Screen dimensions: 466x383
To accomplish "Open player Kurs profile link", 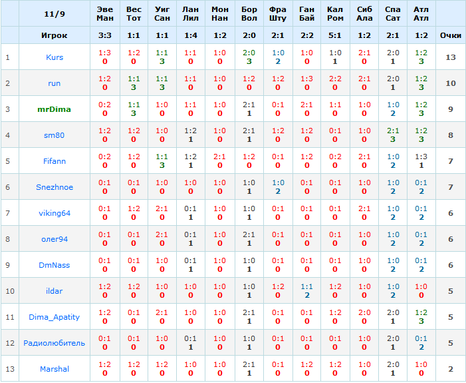I will (55, 57).
